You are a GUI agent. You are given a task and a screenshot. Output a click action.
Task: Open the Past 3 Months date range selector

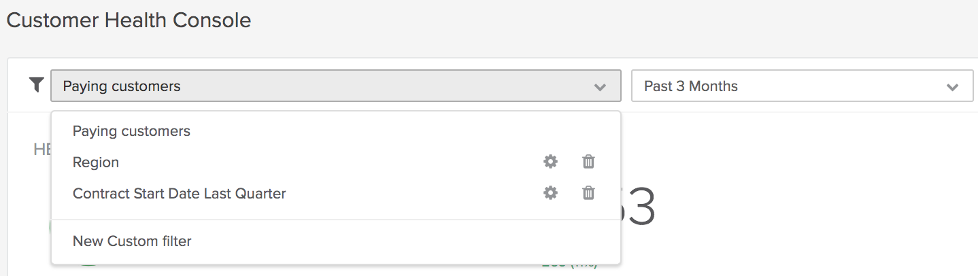click(x=802, y=86)
